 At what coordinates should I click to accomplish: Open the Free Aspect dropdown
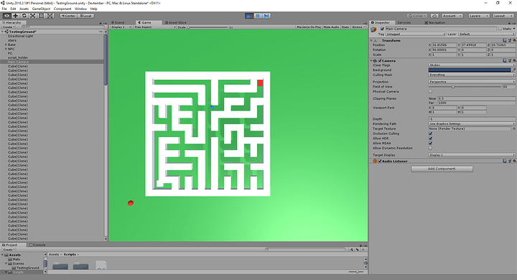click(x=154, y=27)
